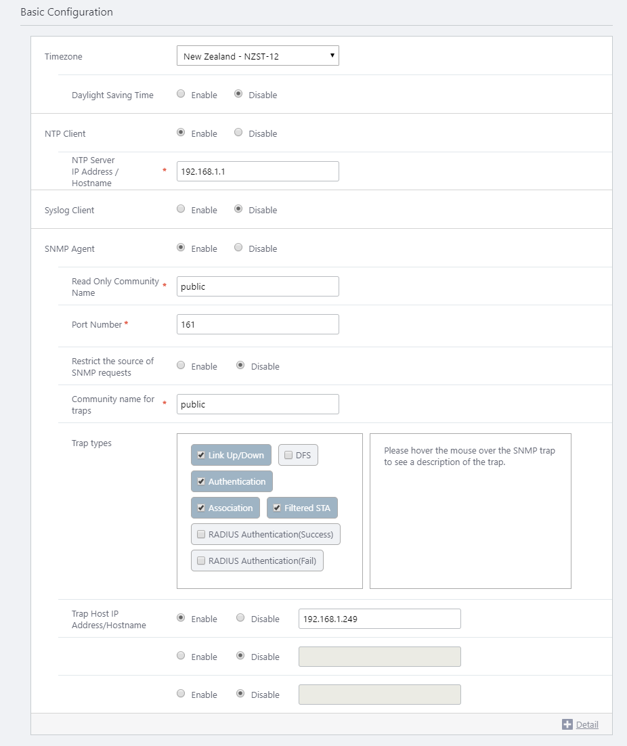
Task: Open the Detail link
Action: click(x=587, y=724)
